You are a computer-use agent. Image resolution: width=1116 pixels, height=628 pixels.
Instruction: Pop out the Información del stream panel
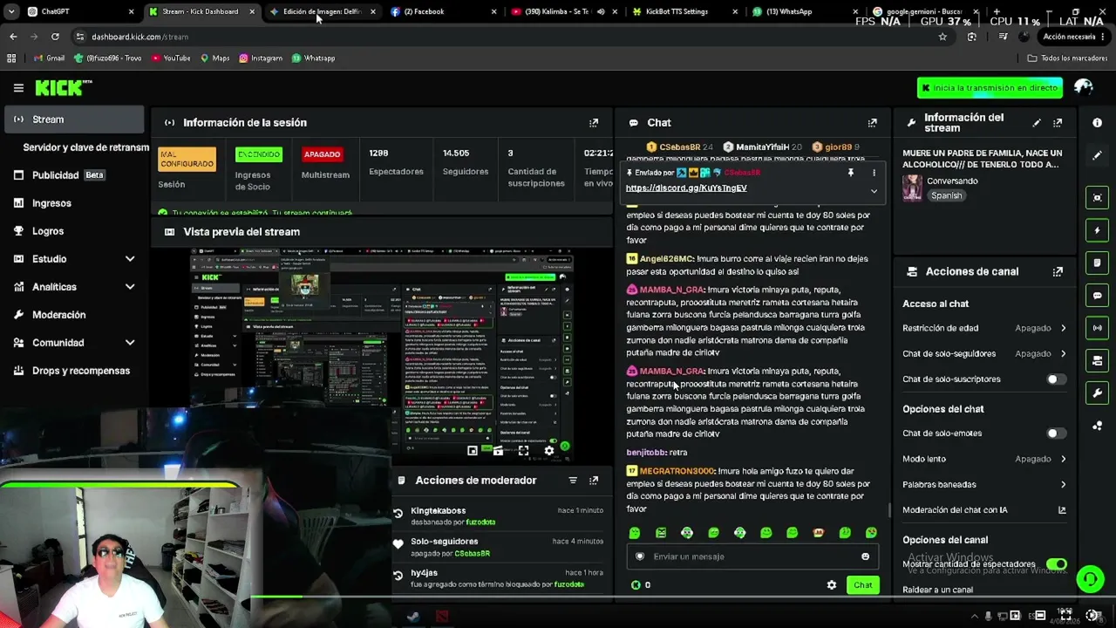(x=1058, y=123)
